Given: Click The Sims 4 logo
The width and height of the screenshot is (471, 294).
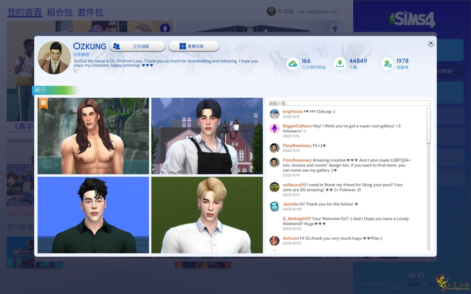Looking at the screenshot, I should click(412, 19).
